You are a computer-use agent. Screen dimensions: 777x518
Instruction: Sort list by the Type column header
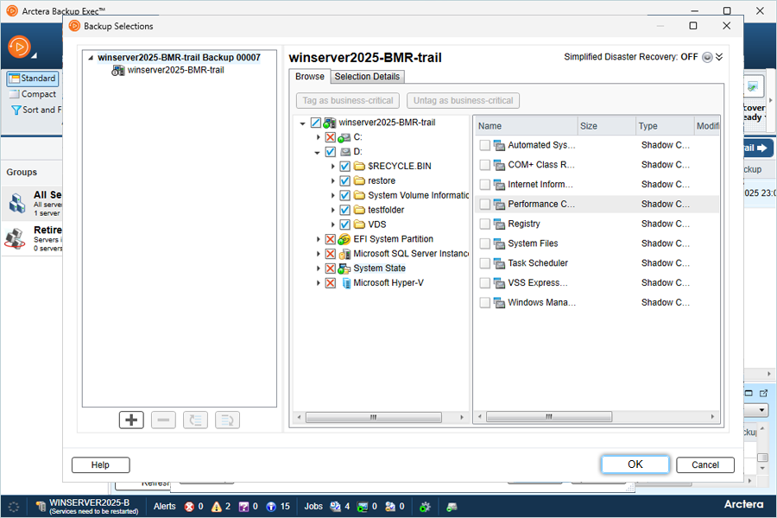click(665, 126)
